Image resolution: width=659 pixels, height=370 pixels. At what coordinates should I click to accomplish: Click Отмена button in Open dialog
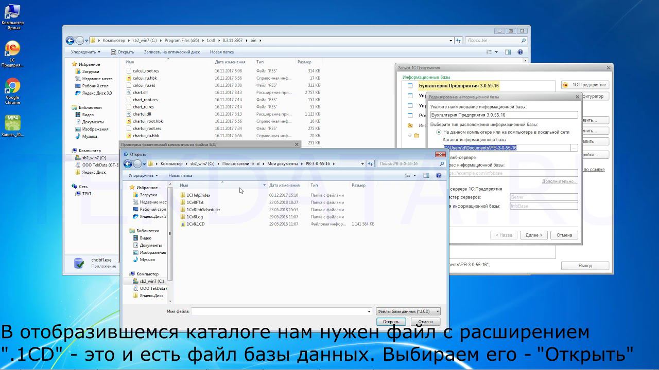pos(425,322)
